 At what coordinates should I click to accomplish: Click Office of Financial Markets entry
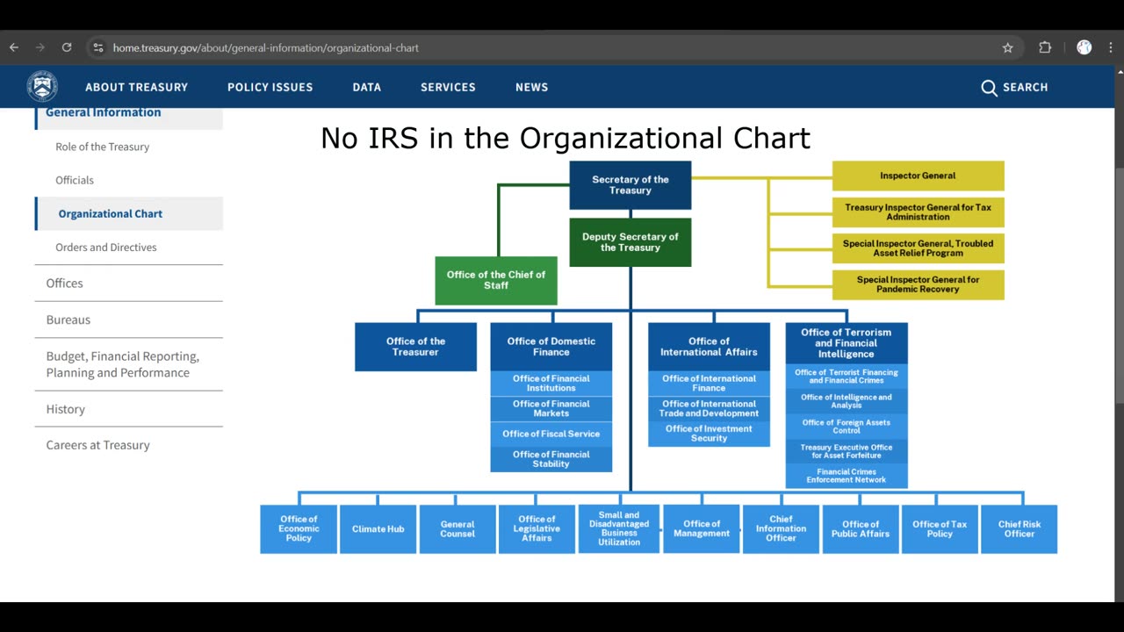pos(551,409)
